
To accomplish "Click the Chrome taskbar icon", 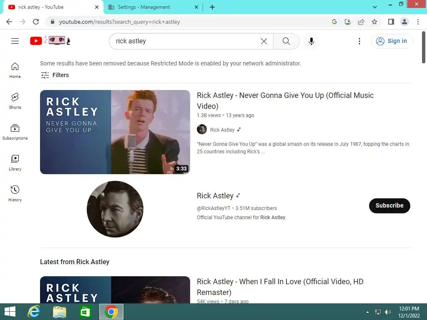I will [x=111, y=312].
